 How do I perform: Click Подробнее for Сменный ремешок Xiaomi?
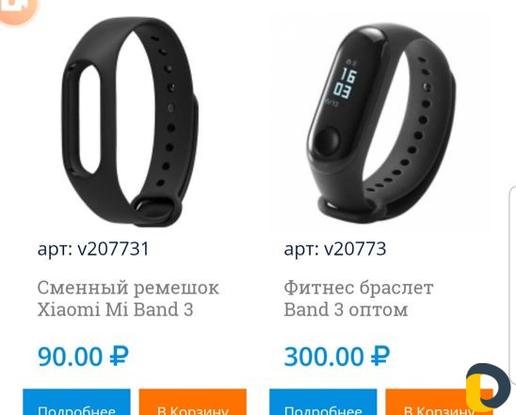click(x=76, y=402)
